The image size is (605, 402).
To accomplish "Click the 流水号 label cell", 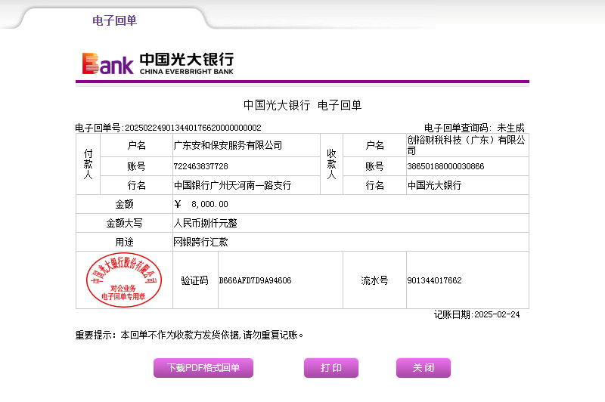I will [x=374, y=280].
